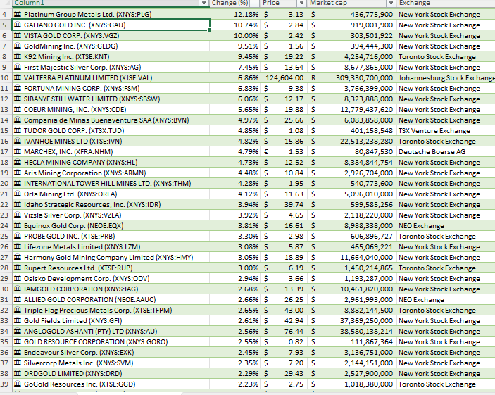Click the stock icon for Orla Mining Ltd.
Screen dimensions: 495x395
click(x=18, y=194)
